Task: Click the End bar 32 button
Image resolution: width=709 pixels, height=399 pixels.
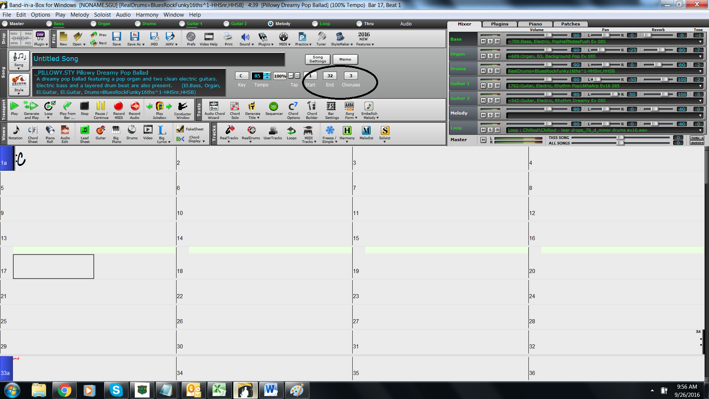Action: [330, 76]
